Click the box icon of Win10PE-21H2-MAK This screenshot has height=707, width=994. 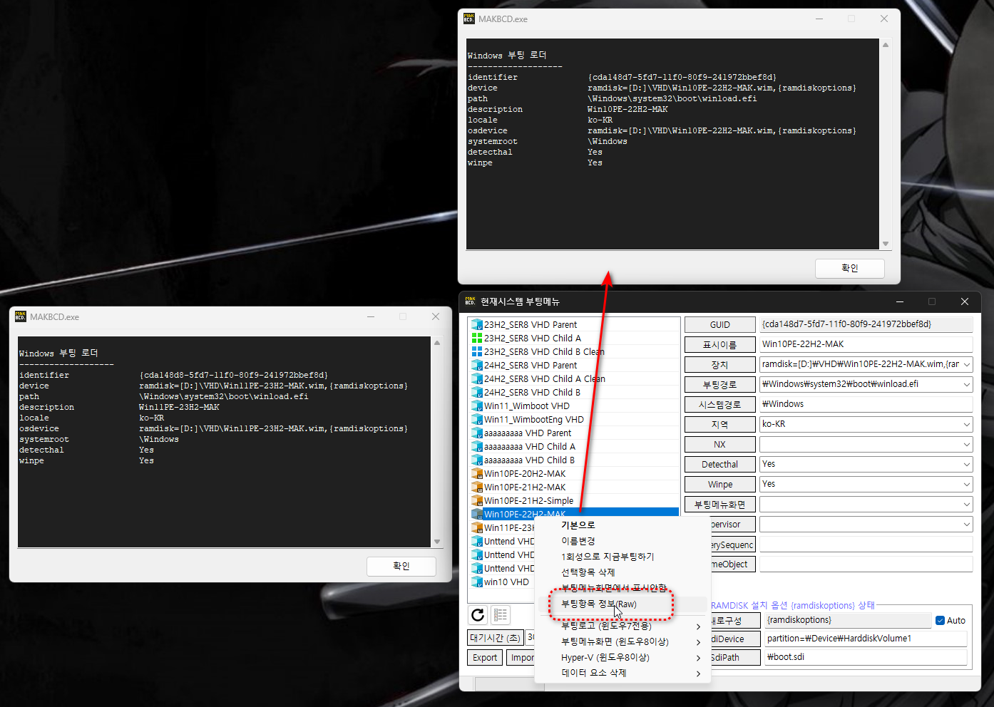477,487
